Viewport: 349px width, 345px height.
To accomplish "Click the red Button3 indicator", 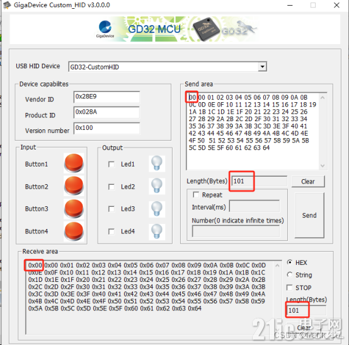I will [74, 209].
